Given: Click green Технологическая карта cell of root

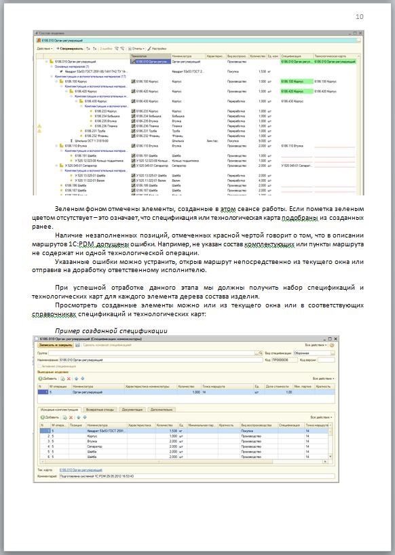Looking at the screenshot, I should (x=335, y=62).
